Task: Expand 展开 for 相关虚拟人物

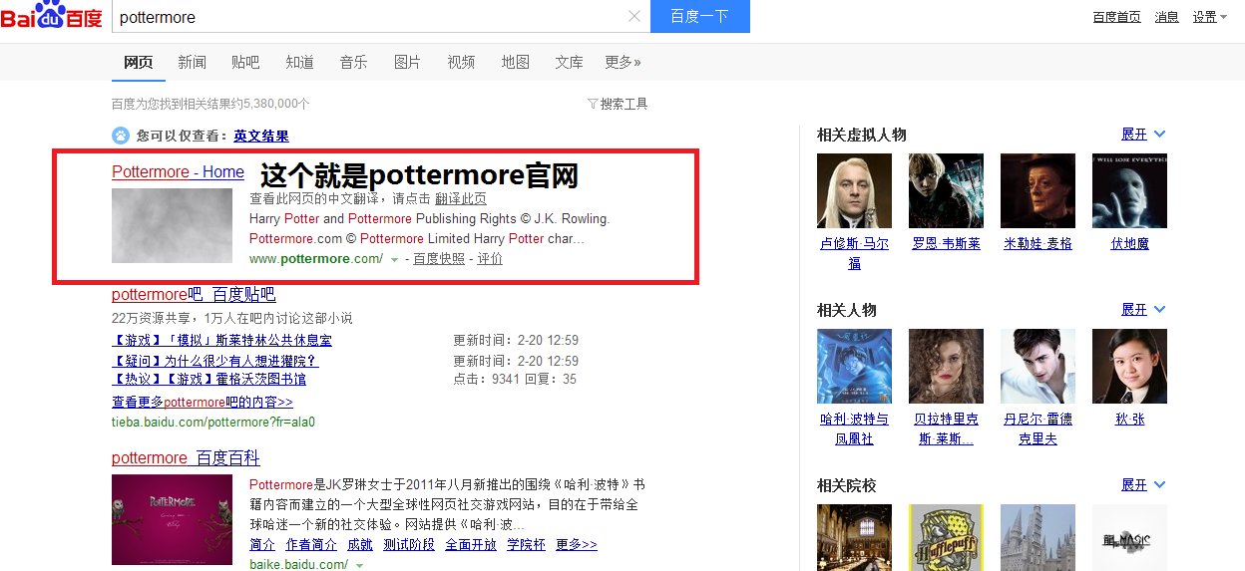Action: point(1143,135)
